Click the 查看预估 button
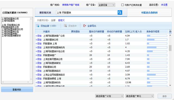This screenshot has height=100, width=174. tap(17, 89)
